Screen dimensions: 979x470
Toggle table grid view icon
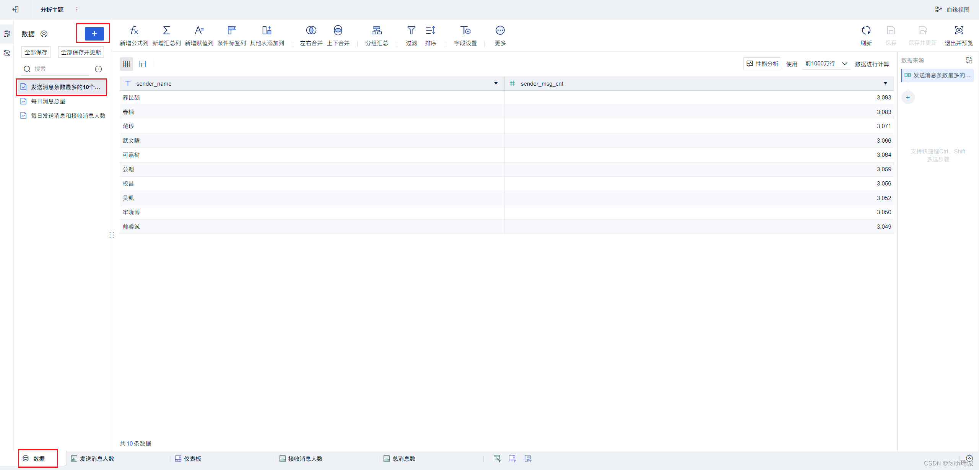[127, 63]
